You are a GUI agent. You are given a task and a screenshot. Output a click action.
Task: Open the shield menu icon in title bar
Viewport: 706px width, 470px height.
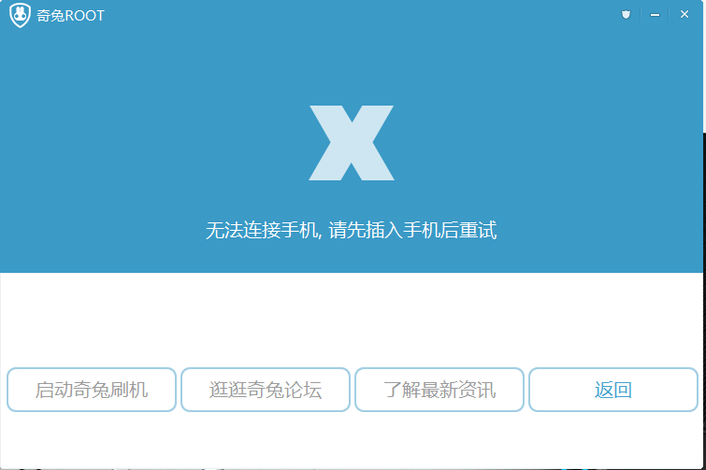(626, 15)
